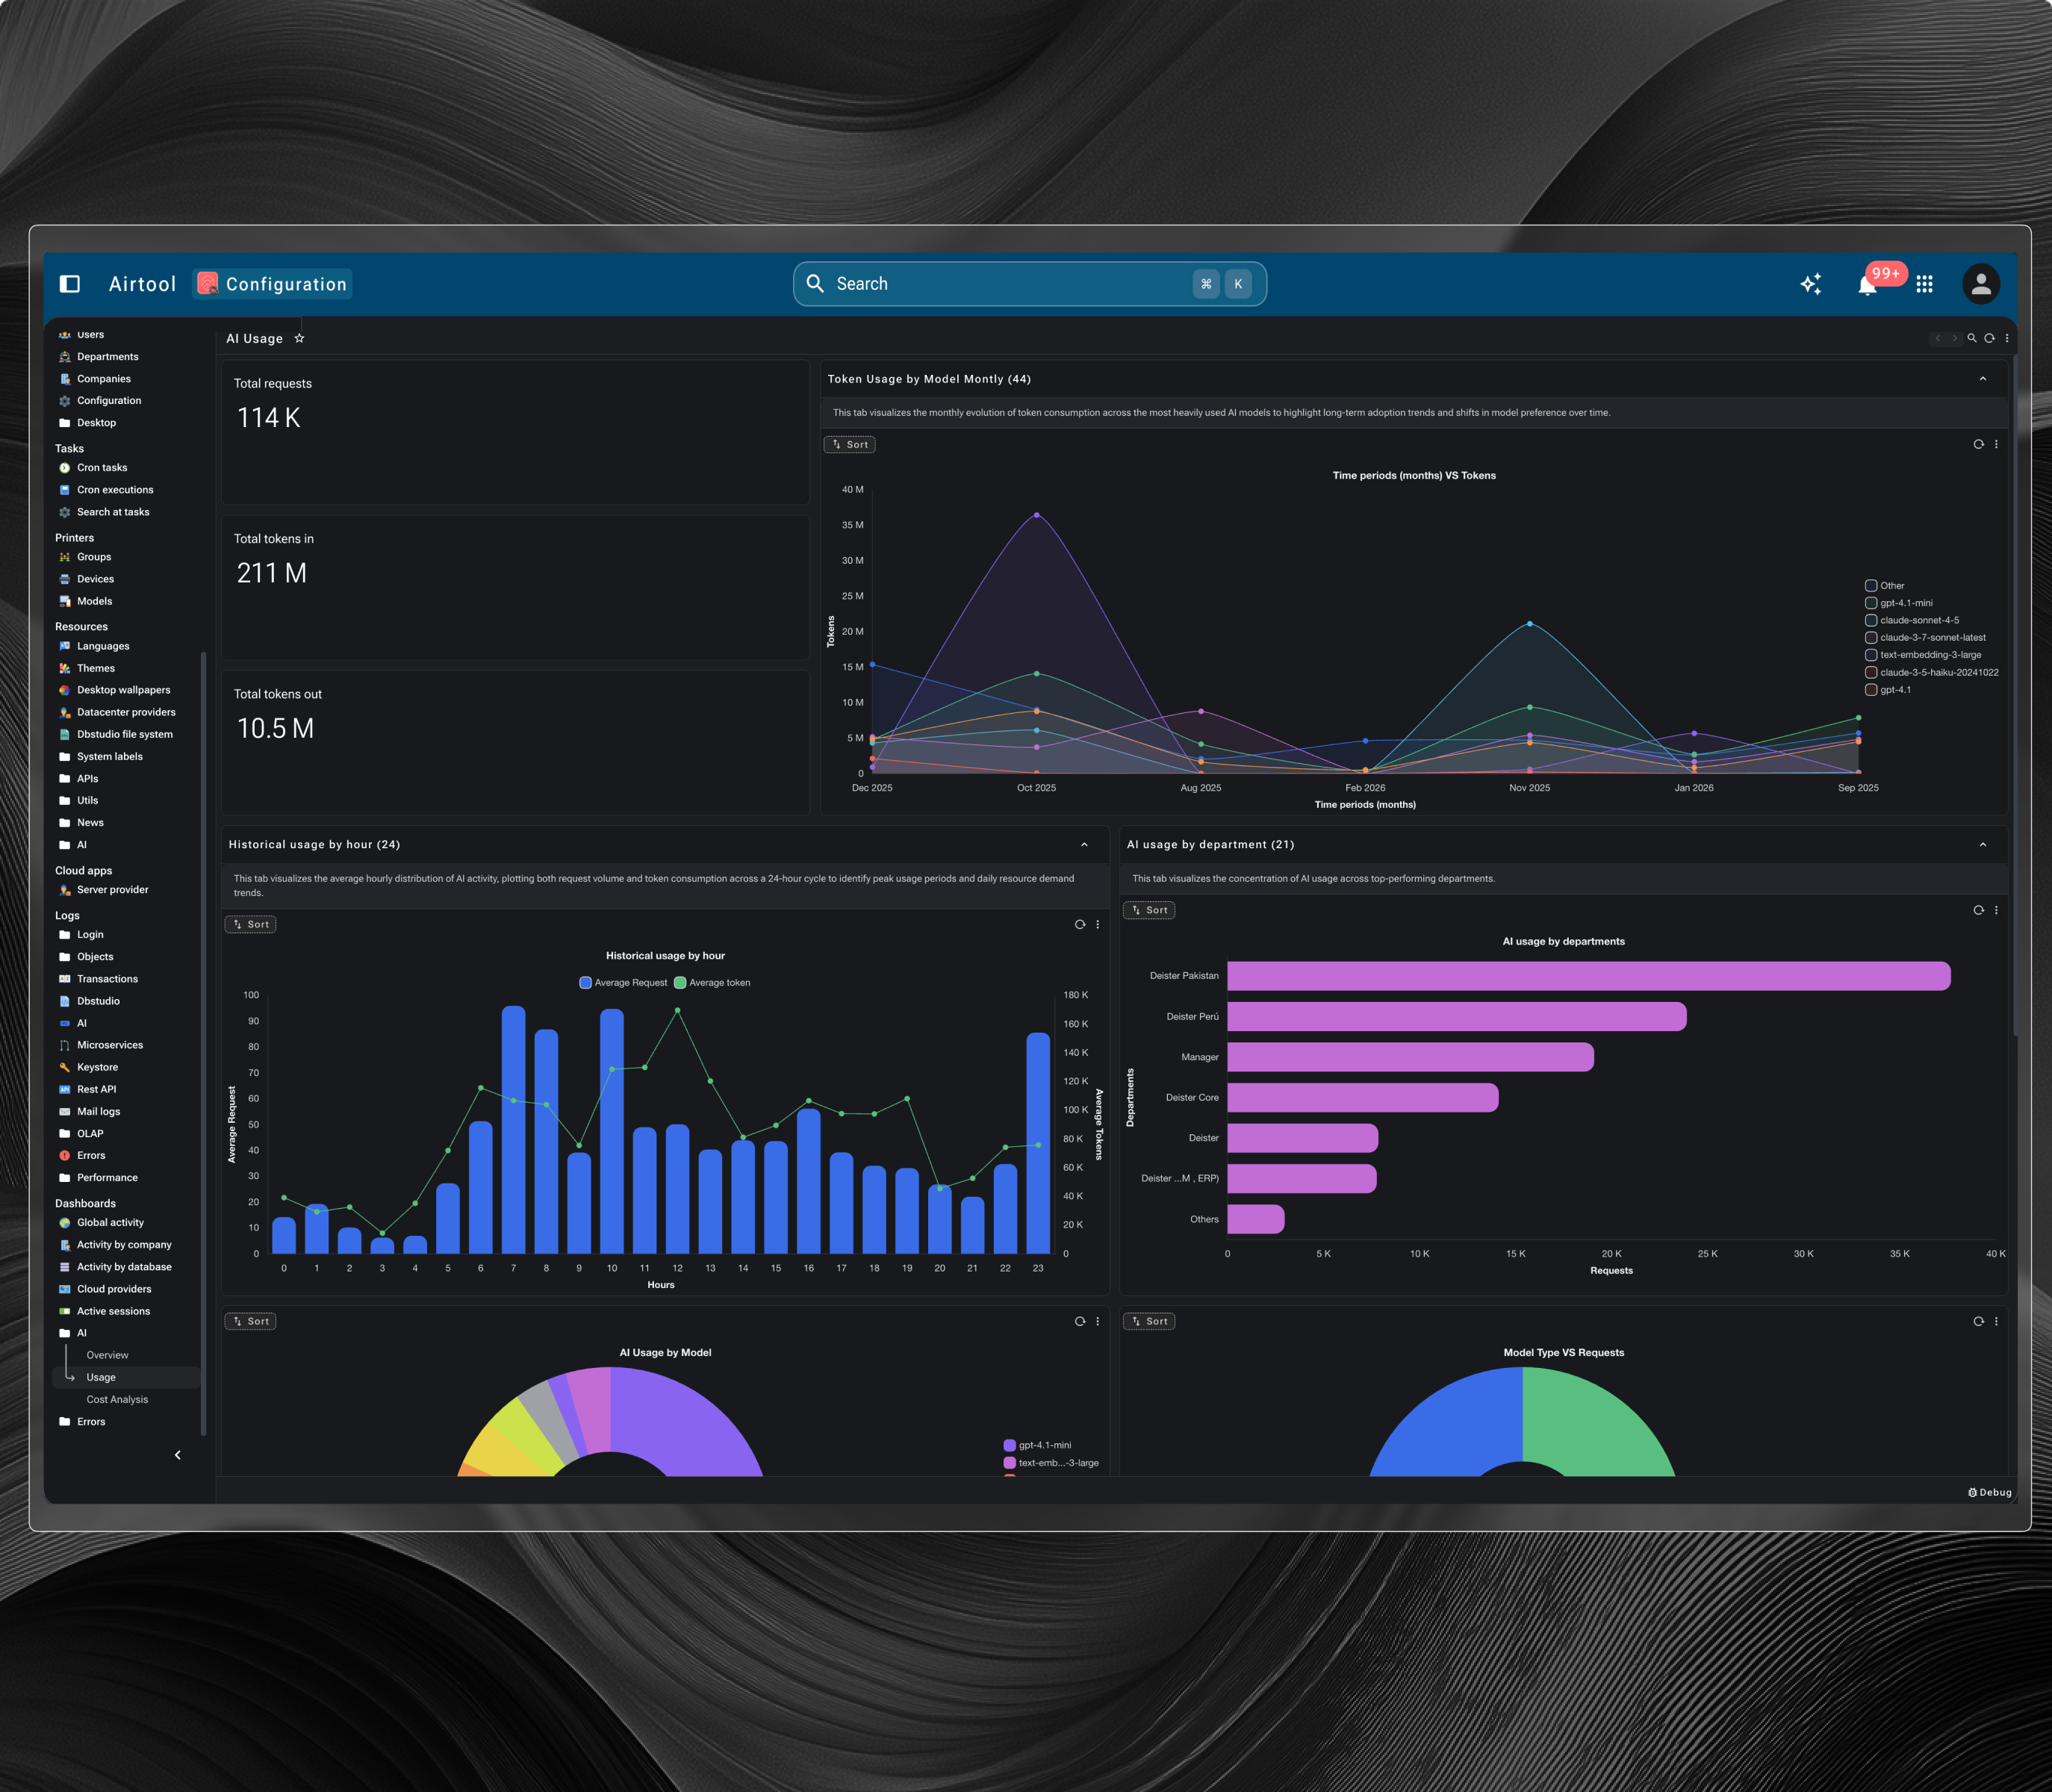Click the dashboard search magnifier icon
This screenshot has height=1792, width=2052.
(x=1972, y=338)
